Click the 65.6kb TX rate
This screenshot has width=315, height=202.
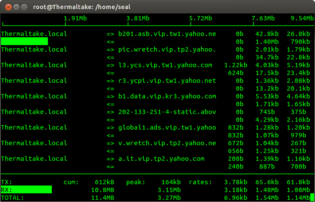click(267, 182)
